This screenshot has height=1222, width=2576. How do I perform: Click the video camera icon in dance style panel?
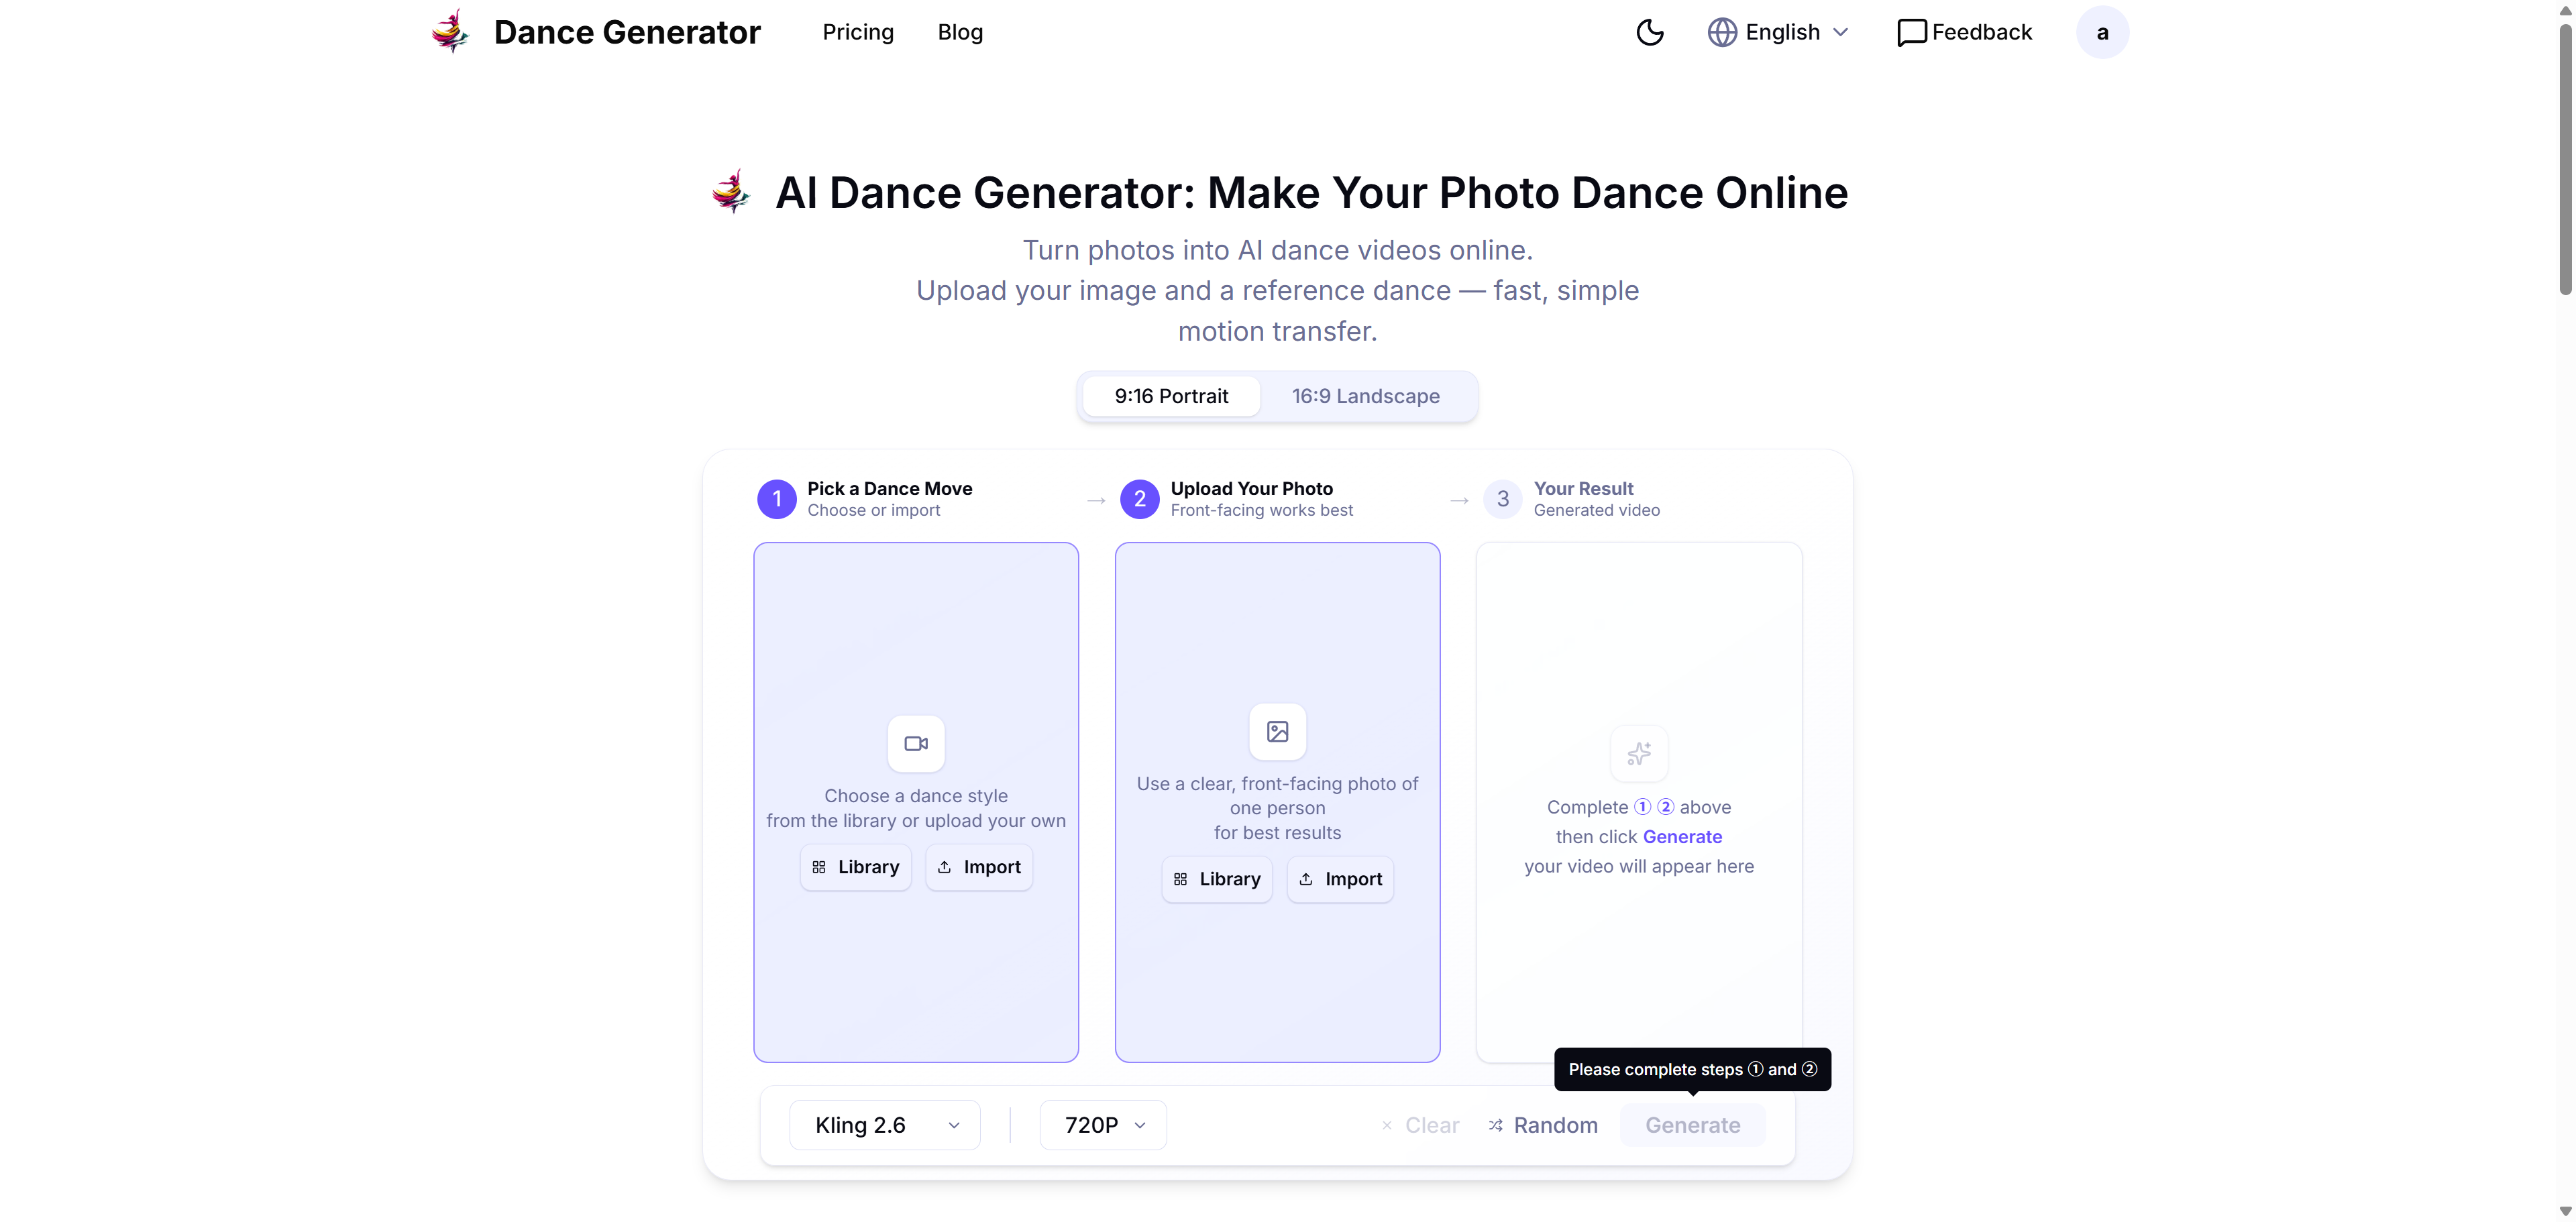click(x=915, y=743)
